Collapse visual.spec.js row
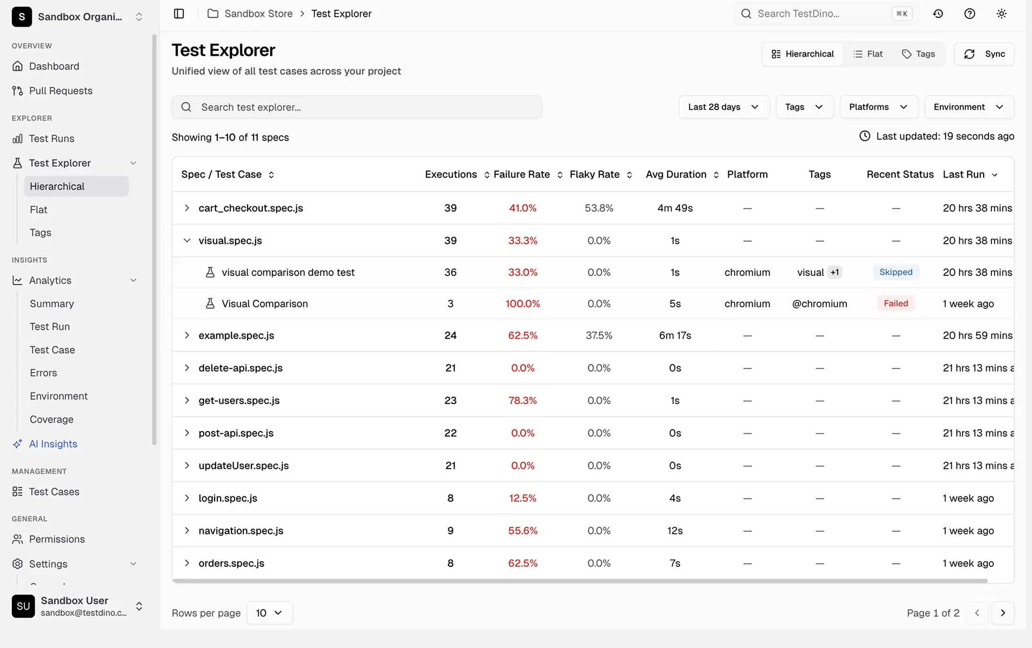Screen dimensions: 1032x648 click(x=187, y=240)
